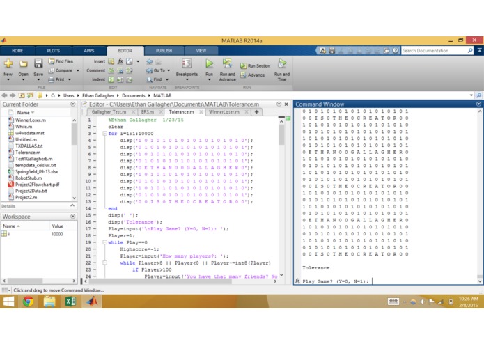Click the Run and Advance icon
This screenshot has height=344, width=484.
[x=227, y=63]
